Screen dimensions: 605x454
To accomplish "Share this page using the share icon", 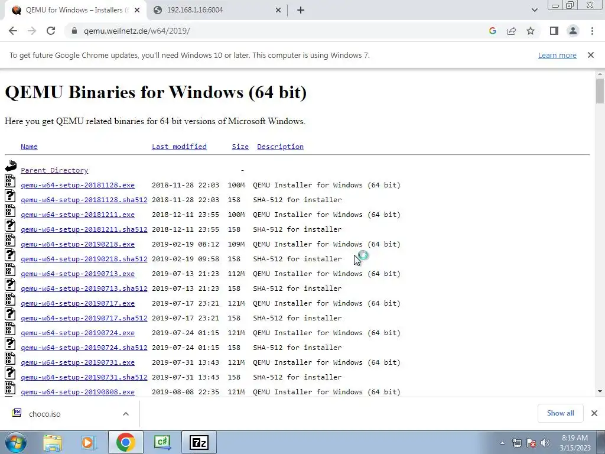I will [512, 31].
